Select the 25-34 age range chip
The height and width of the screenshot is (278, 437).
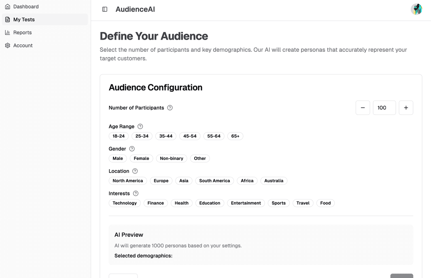click(x=142, y=136)
